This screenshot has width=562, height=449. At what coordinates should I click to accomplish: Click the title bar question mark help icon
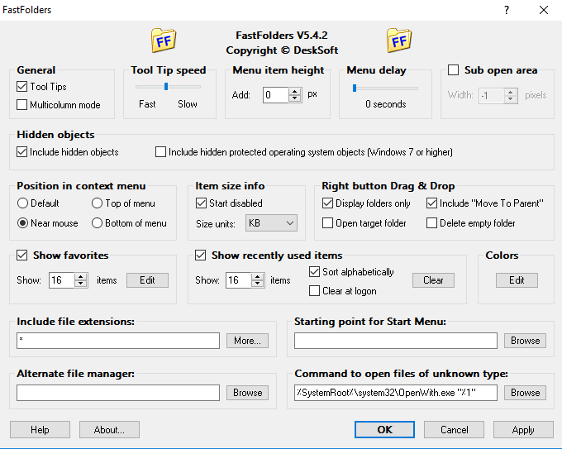[507, 10]
